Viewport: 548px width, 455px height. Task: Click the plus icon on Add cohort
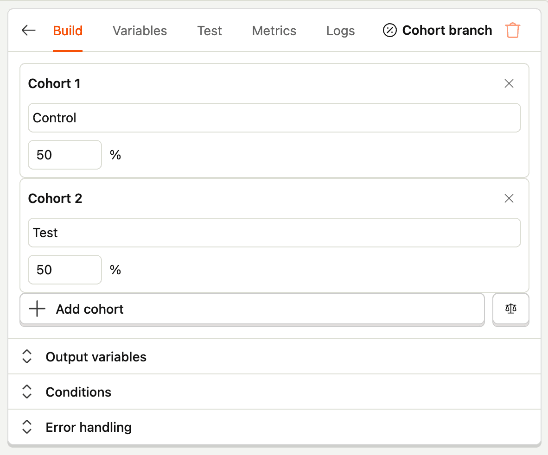point(36,309)
